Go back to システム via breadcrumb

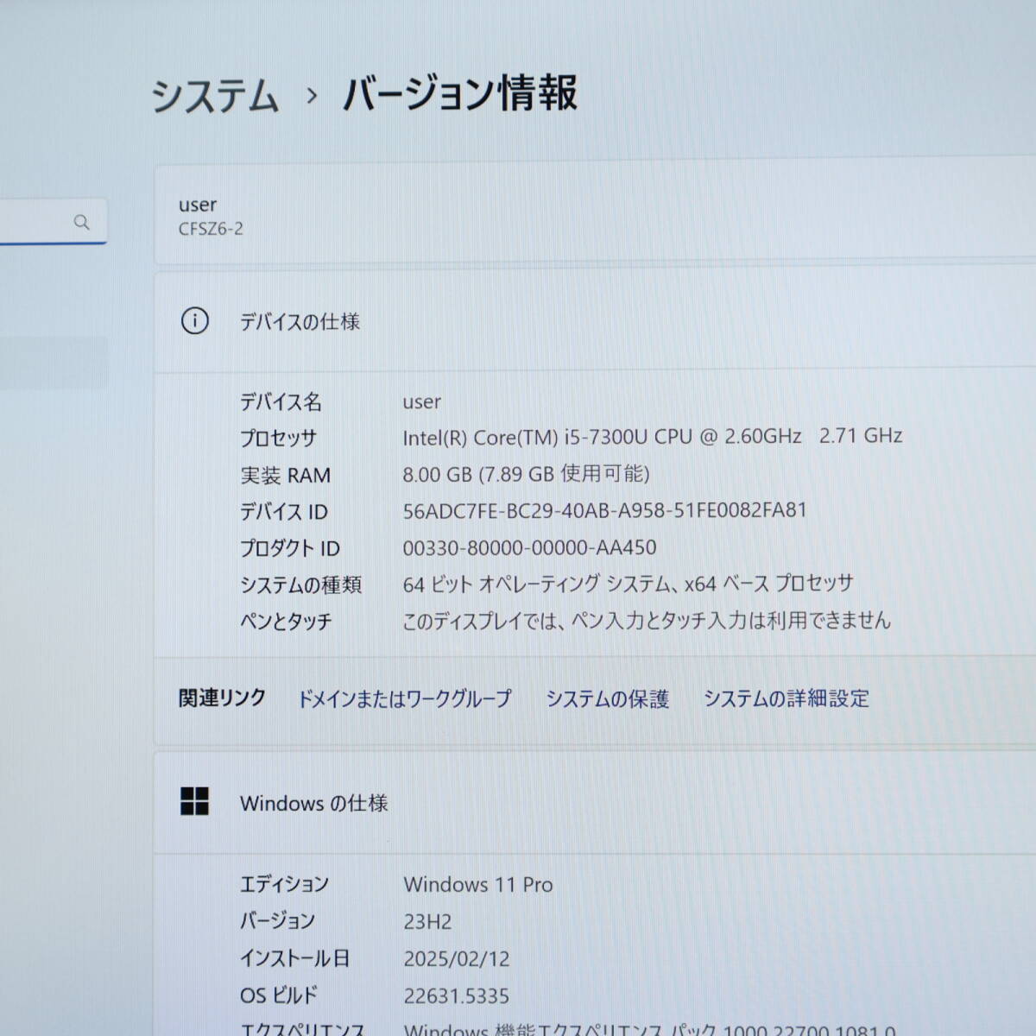coord(215,95)
